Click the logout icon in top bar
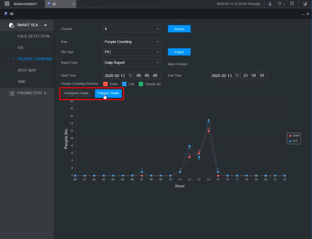Screen dimensions: 312x239 [280, 4]
